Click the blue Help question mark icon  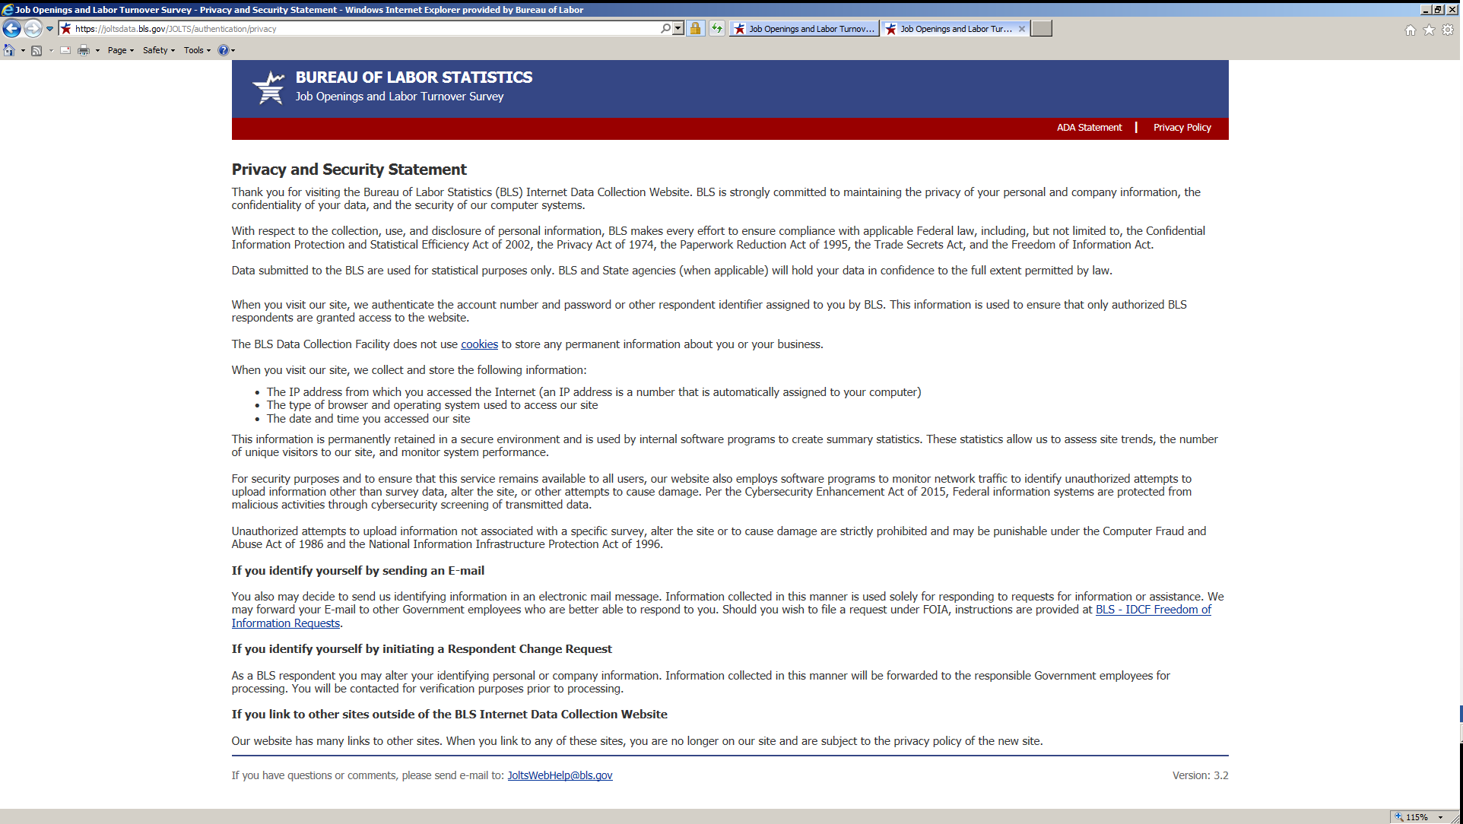click(223, 50)
